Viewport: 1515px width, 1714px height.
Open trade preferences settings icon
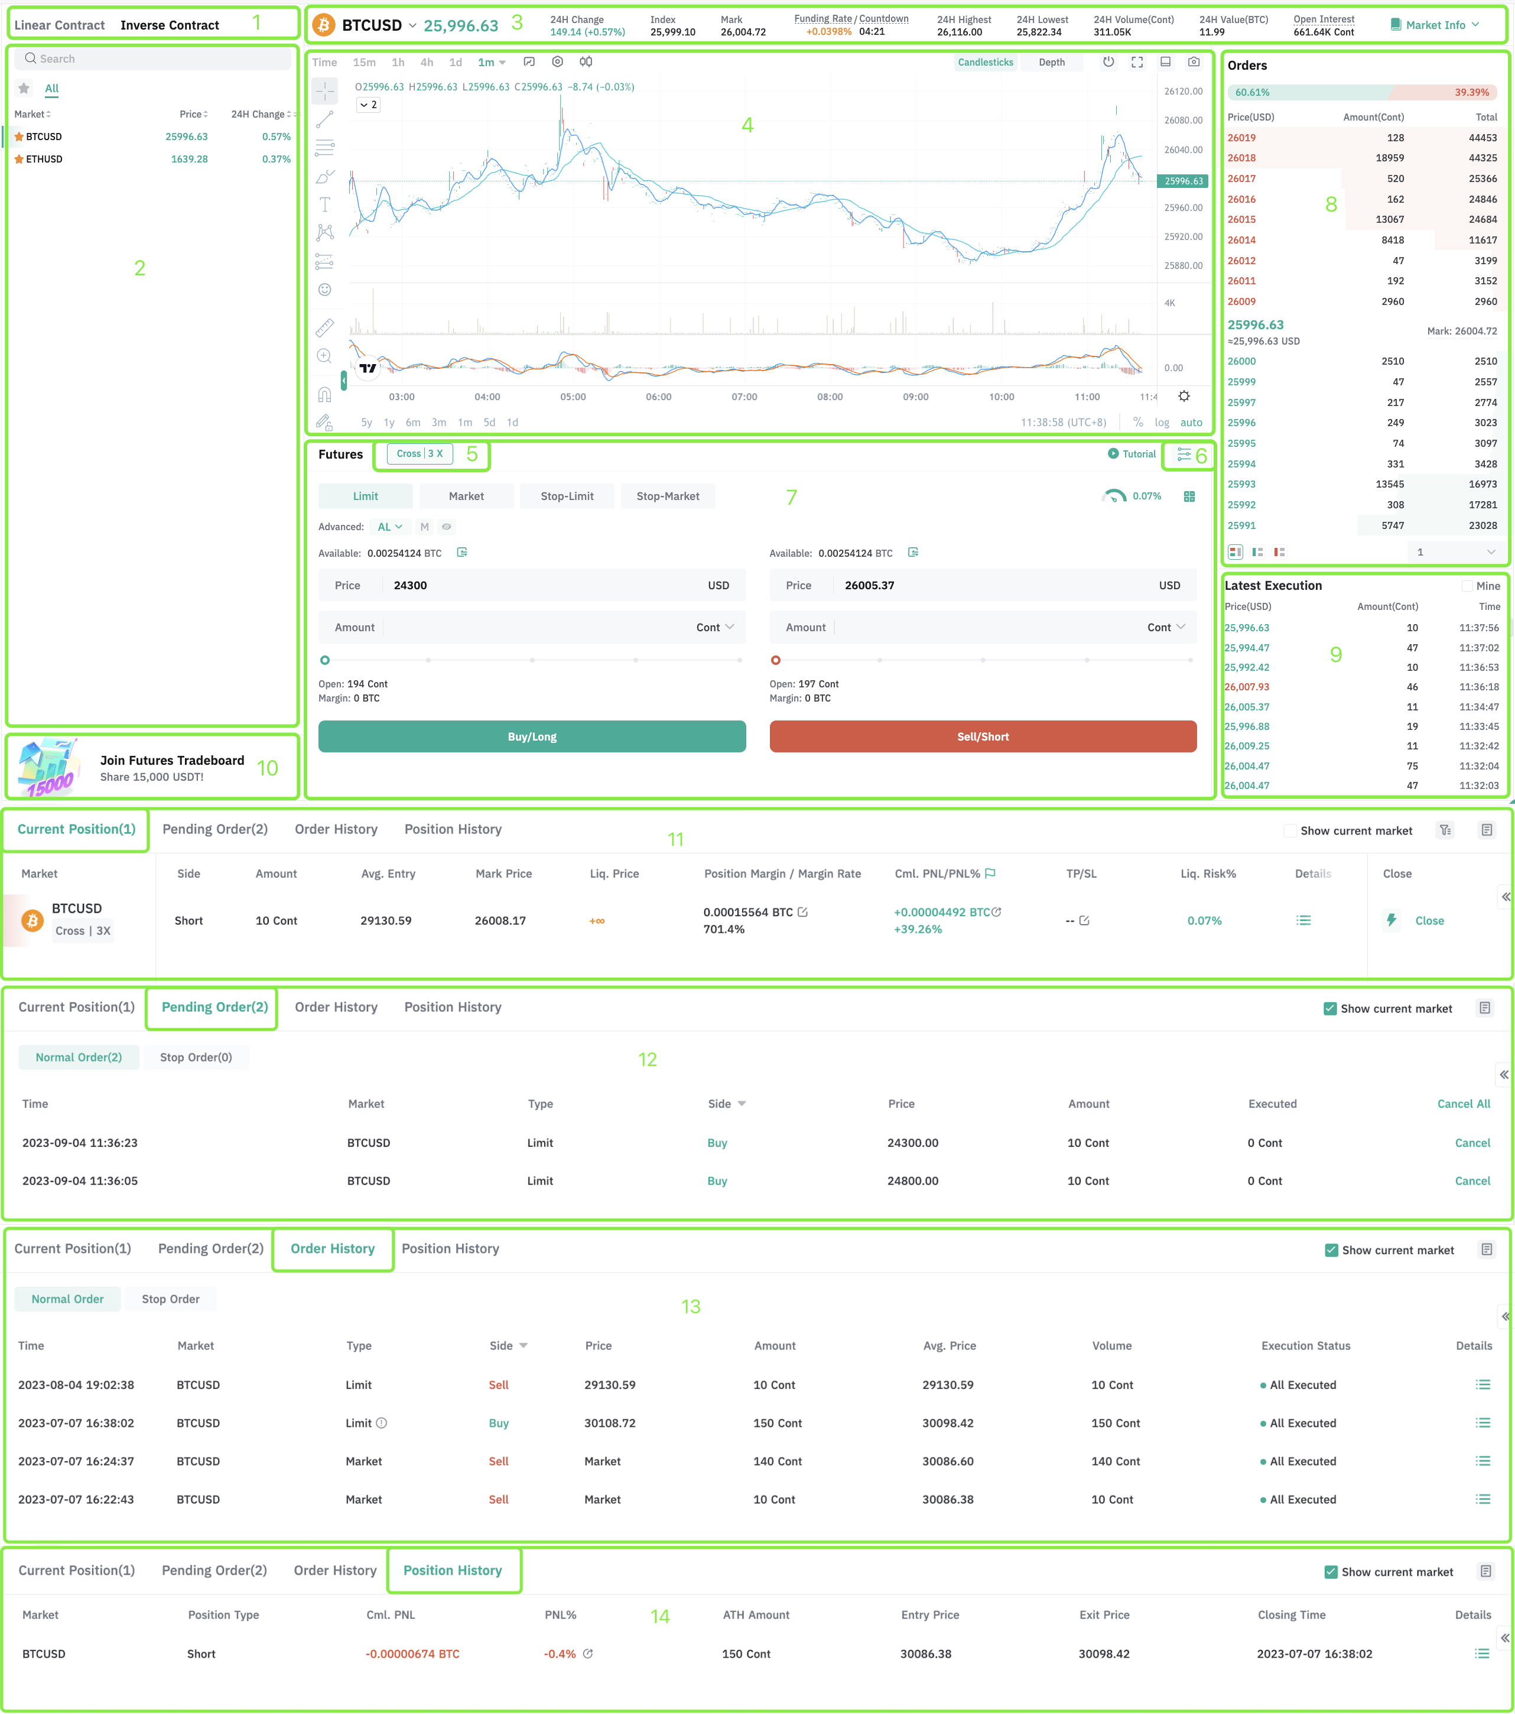(x=1184, y=454)
